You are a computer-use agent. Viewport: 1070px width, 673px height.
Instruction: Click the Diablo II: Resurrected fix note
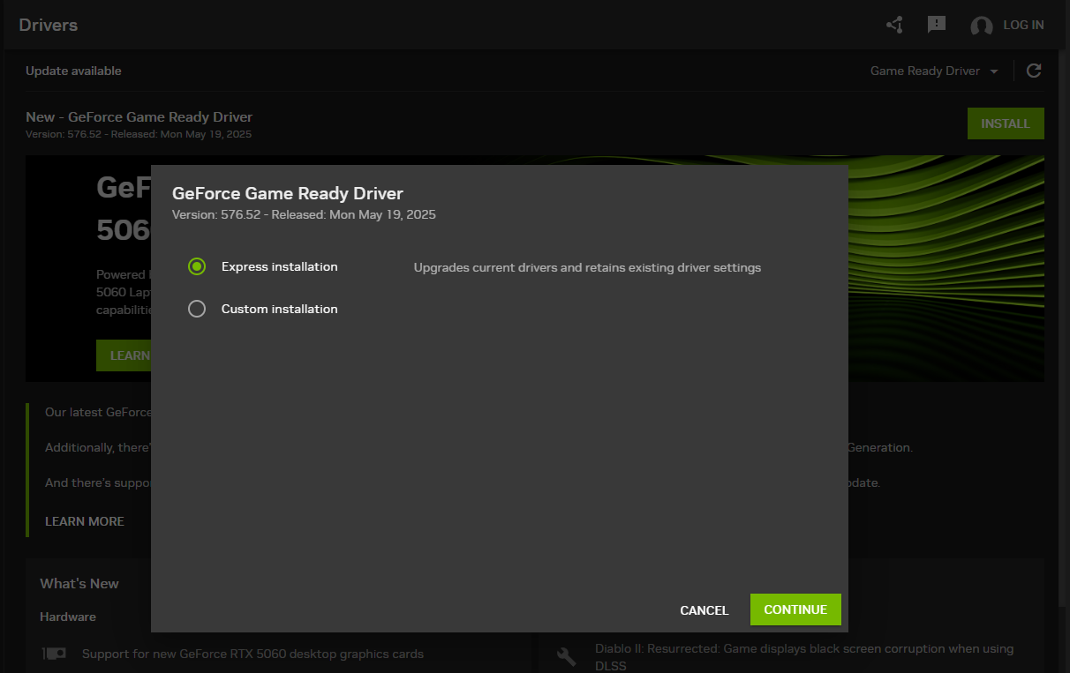point(804,657)
